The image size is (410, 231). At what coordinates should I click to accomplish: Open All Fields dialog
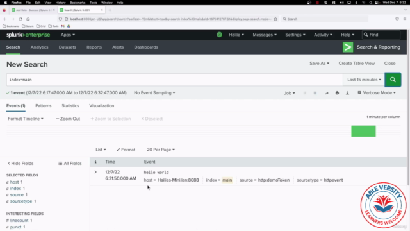coord(70,163)
